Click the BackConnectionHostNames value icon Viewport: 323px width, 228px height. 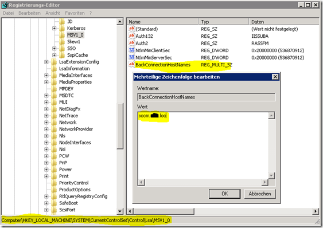click(x=131, y=64)
